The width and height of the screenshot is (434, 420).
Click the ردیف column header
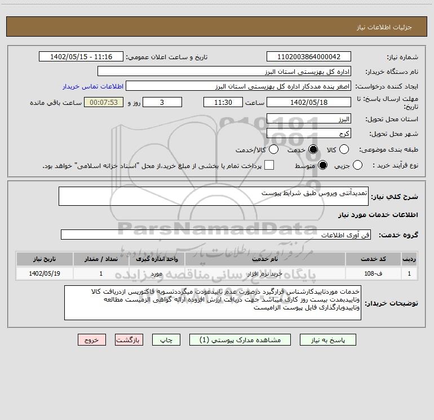click(x=409, y=259)
